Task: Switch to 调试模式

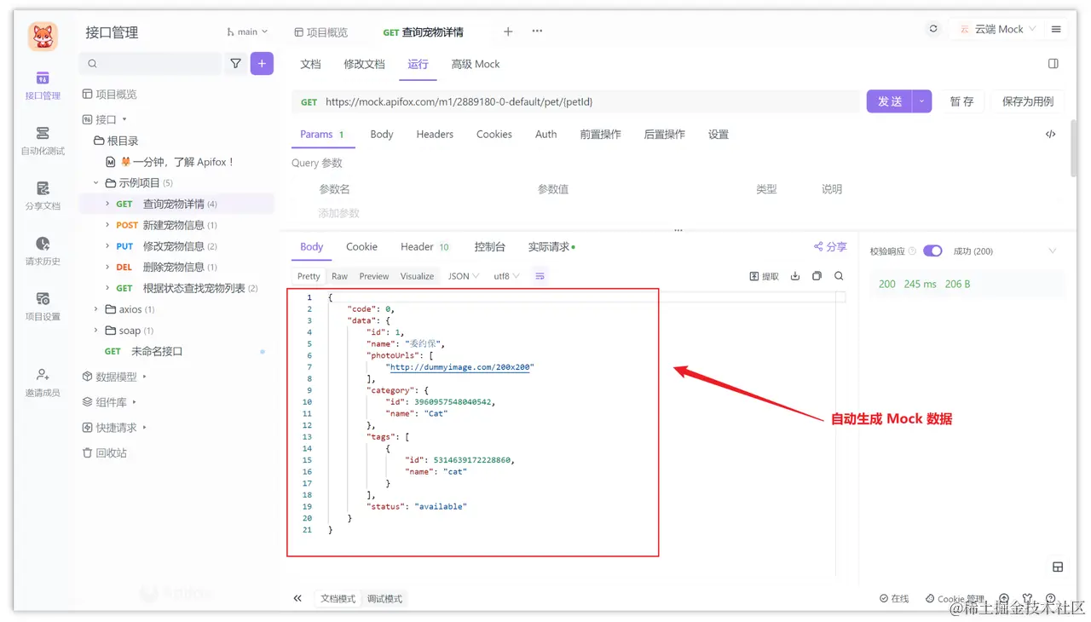Action: coord(384,599)
